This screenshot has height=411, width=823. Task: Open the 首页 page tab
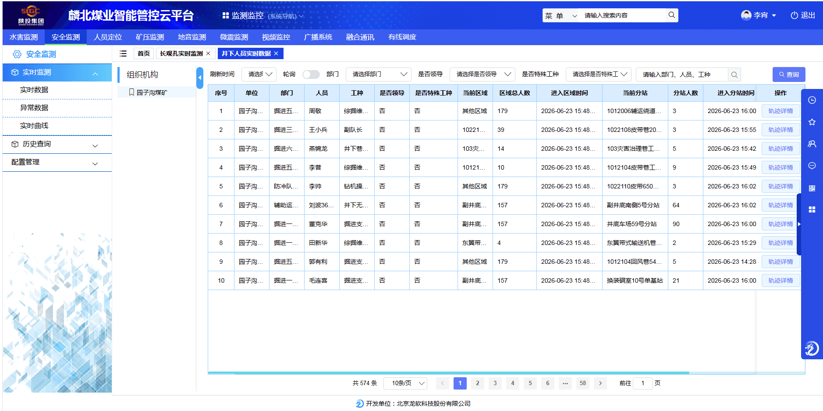(144, 53)
